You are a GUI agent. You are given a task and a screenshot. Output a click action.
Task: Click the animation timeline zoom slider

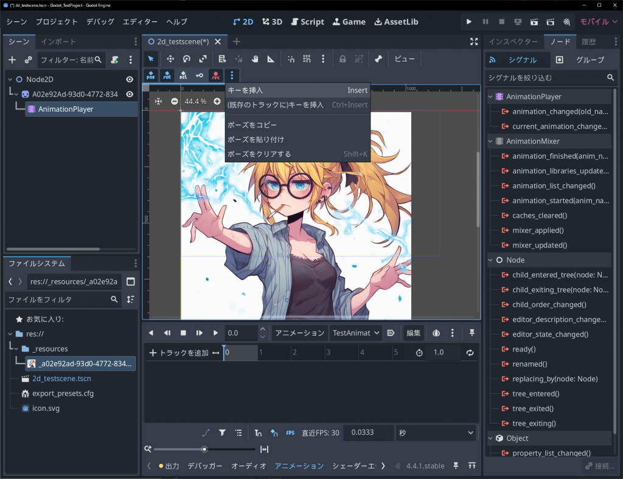coord(204,449)
